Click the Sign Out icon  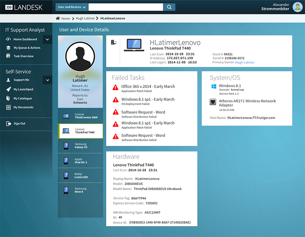[x=9, y=124]
